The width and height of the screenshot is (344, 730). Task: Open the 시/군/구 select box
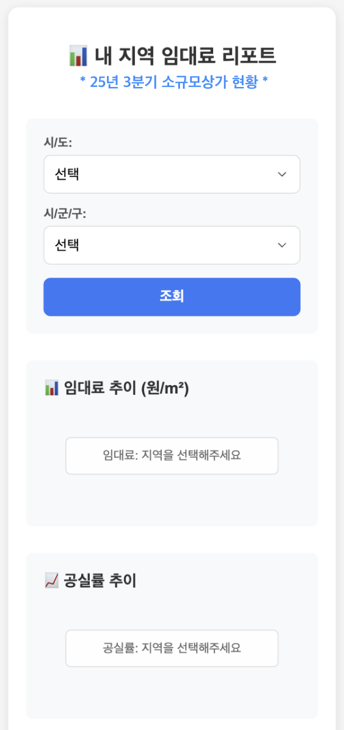pyautogui.click(x=171, y=245)
